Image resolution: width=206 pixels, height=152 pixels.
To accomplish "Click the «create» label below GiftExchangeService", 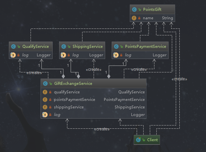I will coord(102,129).
